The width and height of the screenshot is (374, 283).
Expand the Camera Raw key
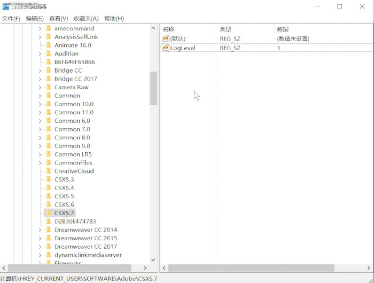click(40, 87)
